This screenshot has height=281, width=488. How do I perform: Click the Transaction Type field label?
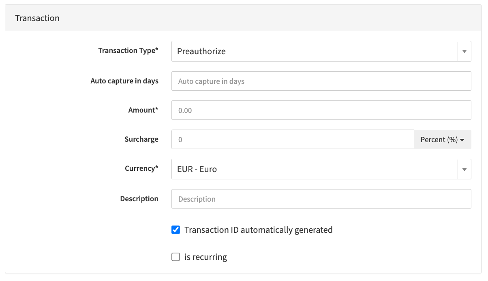tap(128, 51)
